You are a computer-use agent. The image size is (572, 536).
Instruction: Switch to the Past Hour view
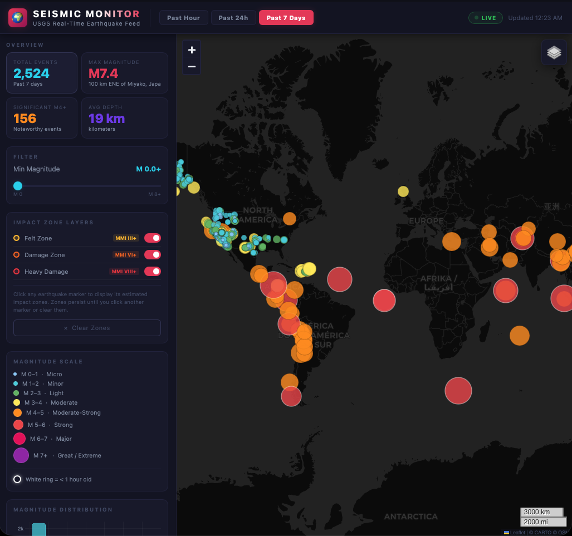(183, 17)
